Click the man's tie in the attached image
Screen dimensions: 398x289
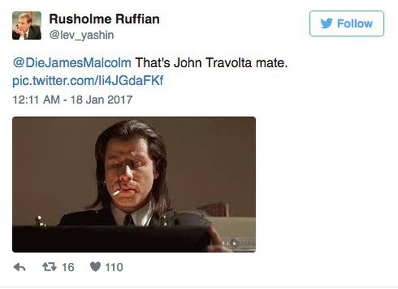pos(129,220)
